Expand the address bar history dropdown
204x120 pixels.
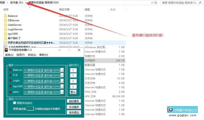click(152, 3)
